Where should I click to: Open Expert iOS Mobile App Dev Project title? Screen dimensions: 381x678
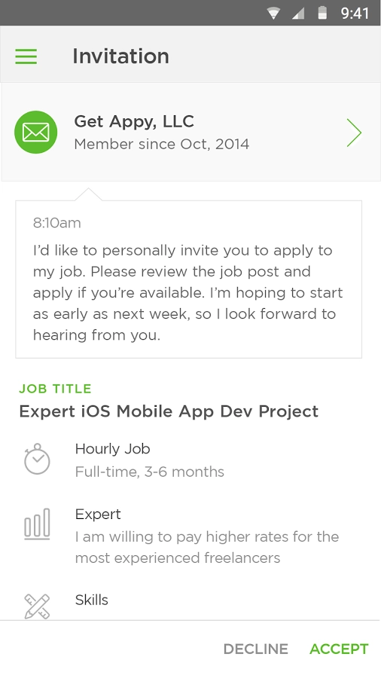(x=169, y=411)
